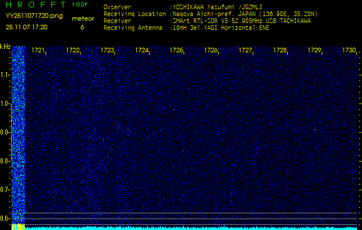This screenshot has width=362, height=230.
Task: Click the meteor count value 6
Action: (x=82, y=27)
